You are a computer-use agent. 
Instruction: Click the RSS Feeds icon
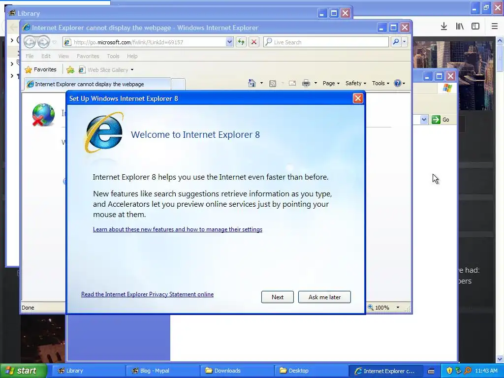(x=273, y=84)
